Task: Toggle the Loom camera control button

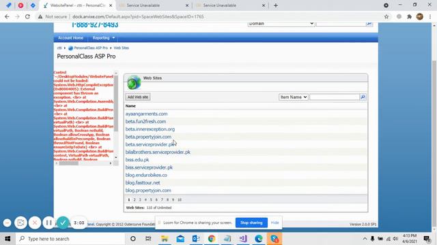Action: 20,223
